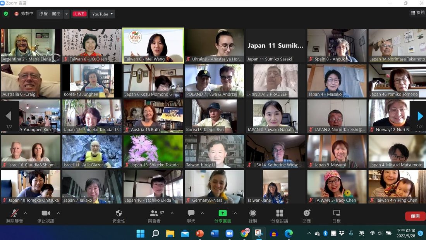Click the red Leave (離開) button
Image resolution: width=426 pixels, height=240 pixels.
tap(415, 216)
